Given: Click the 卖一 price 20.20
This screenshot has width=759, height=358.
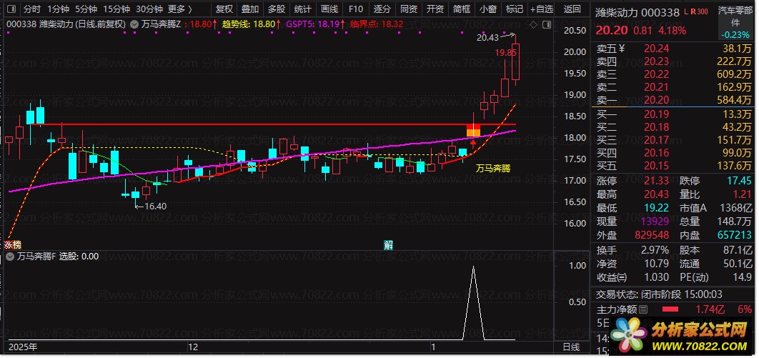Looking at the screenshot, I should (655, 101).
